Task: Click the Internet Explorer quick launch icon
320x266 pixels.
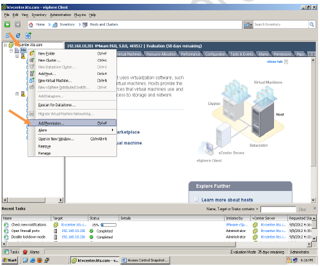Action: pos(33,260)
